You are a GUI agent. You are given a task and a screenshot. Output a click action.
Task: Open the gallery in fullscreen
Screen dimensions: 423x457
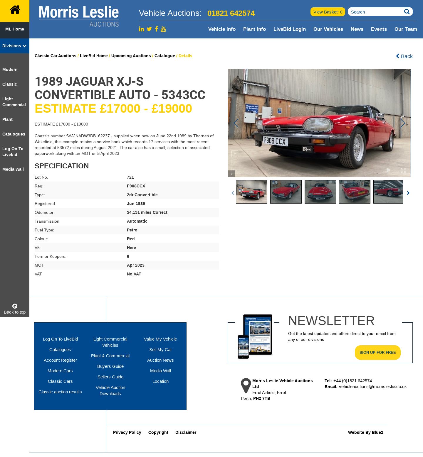coord(403,170)
